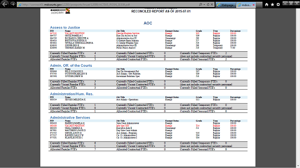Go forward with the browser forward arrow
300x168 pixels.
(13, 4)
